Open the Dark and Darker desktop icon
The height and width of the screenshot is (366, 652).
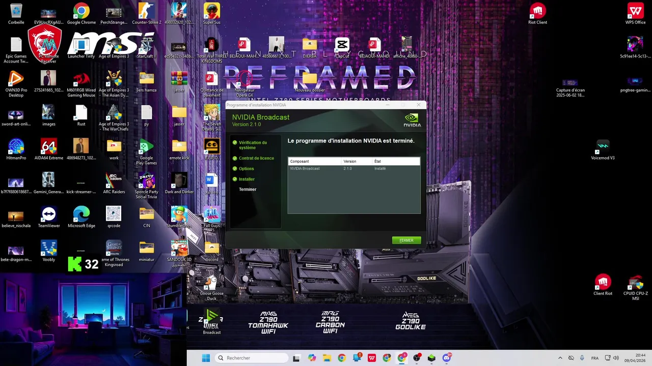tap(179, 184)
